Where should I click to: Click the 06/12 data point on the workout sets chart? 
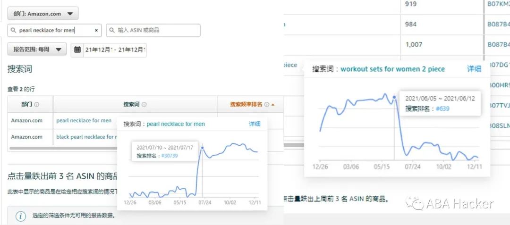(x=394, y=97)
